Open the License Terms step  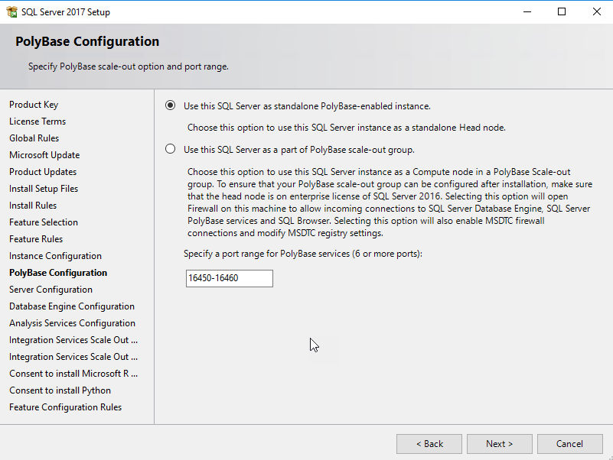point(37,121)
